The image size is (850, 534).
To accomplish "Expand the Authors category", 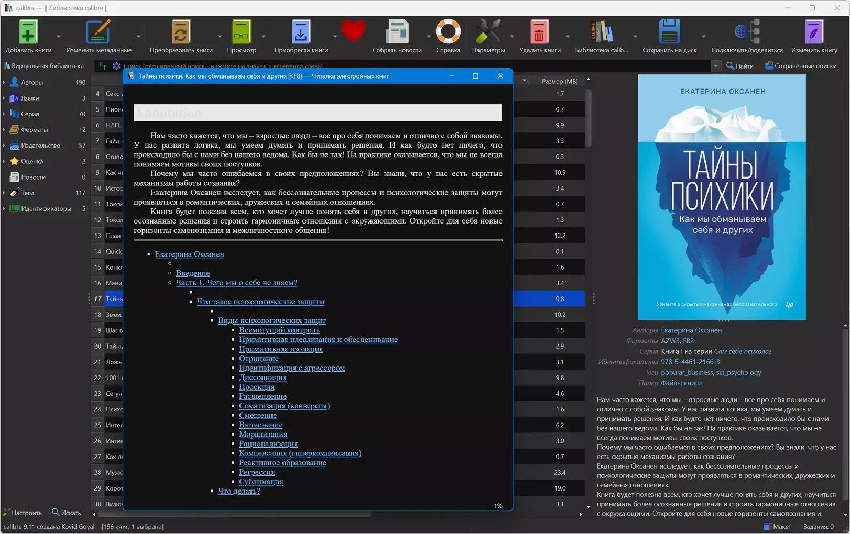I will [x=4, y=82].
